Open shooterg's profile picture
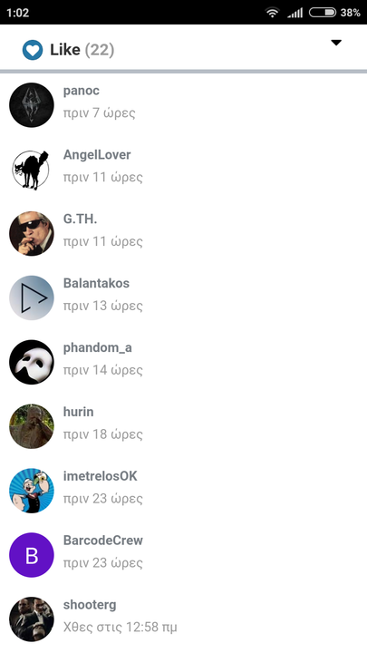Image resolution: width=367 pixels, height=653 pixels. pos(32,619)
